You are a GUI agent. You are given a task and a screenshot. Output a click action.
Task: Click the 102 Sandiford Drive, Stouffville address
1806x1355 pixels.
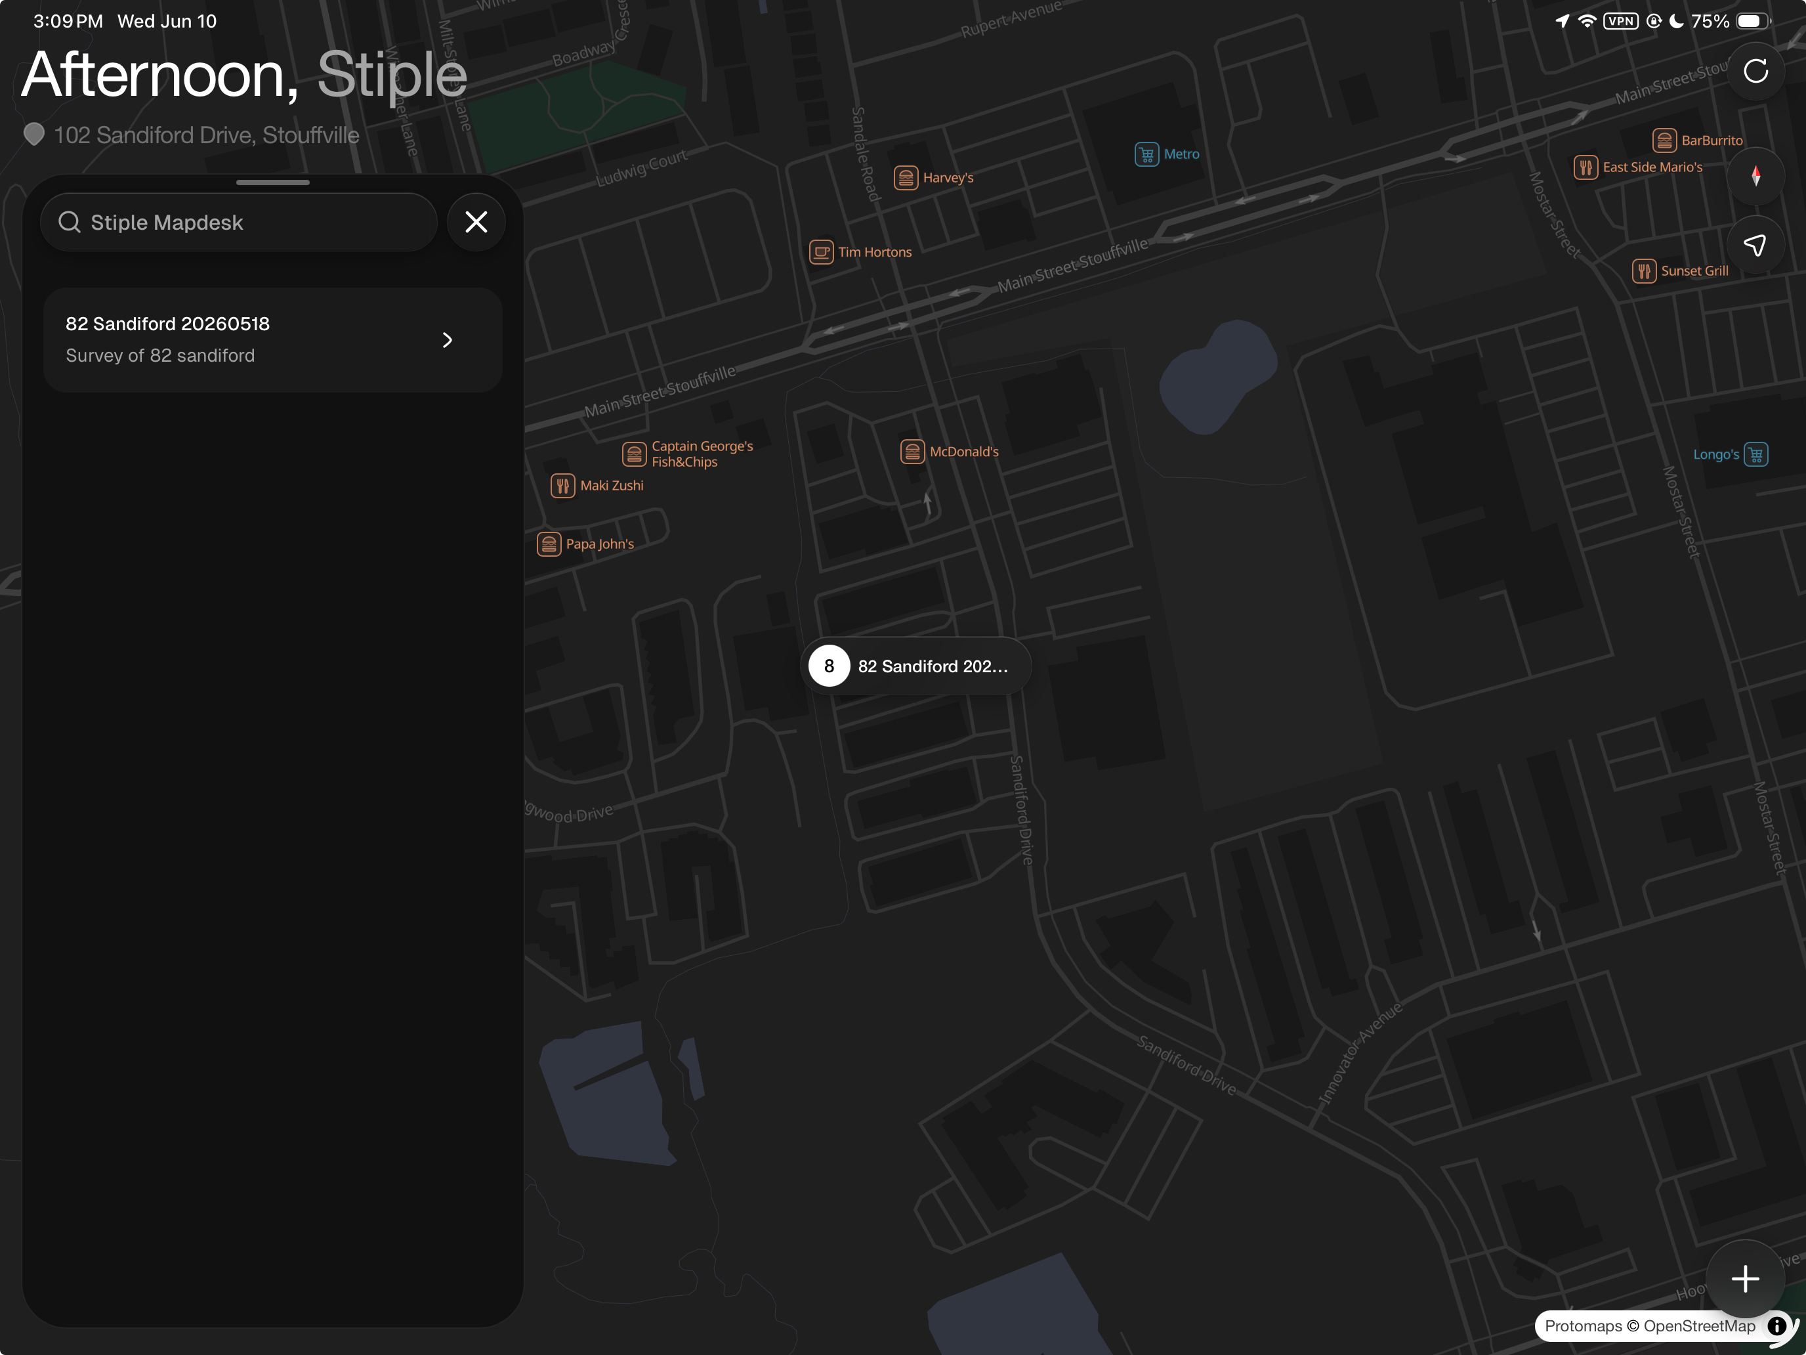click(207, 135)
